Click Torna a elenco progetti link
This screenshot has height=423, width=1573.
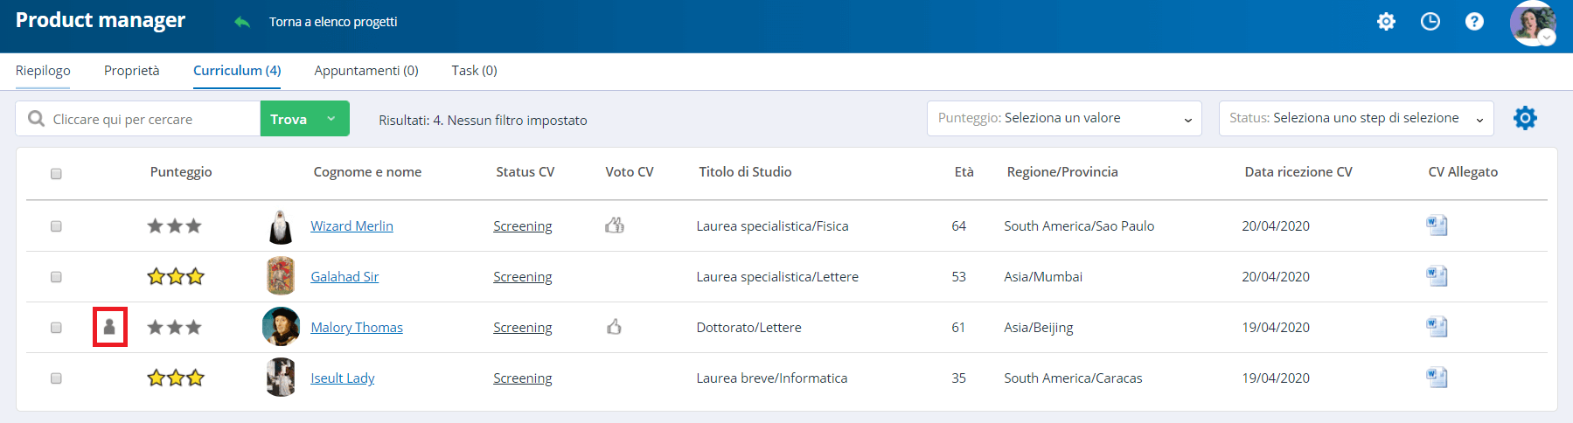[332, 22]
